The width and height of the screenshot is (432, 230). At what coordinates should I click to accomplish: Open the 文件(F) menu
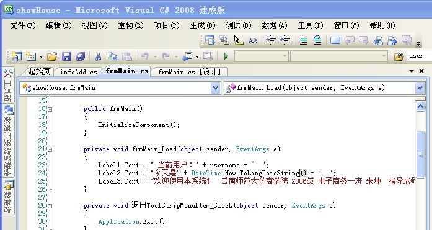click(23, 25)
